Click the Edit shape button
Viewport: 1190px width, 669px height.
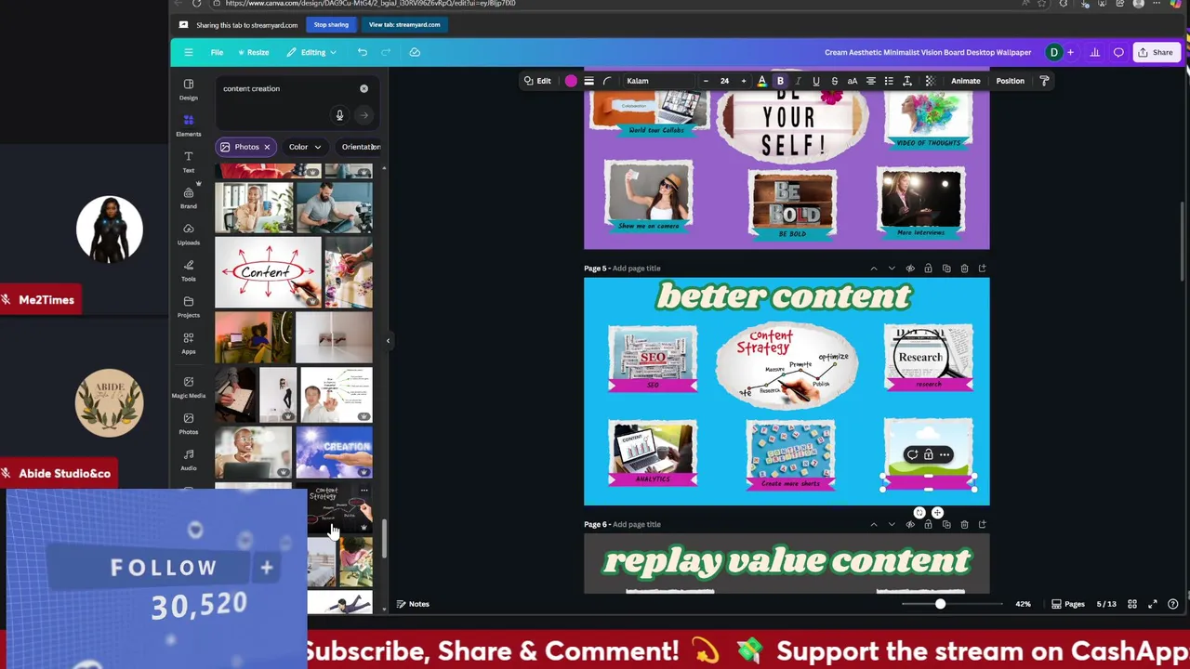click(537, 81)
